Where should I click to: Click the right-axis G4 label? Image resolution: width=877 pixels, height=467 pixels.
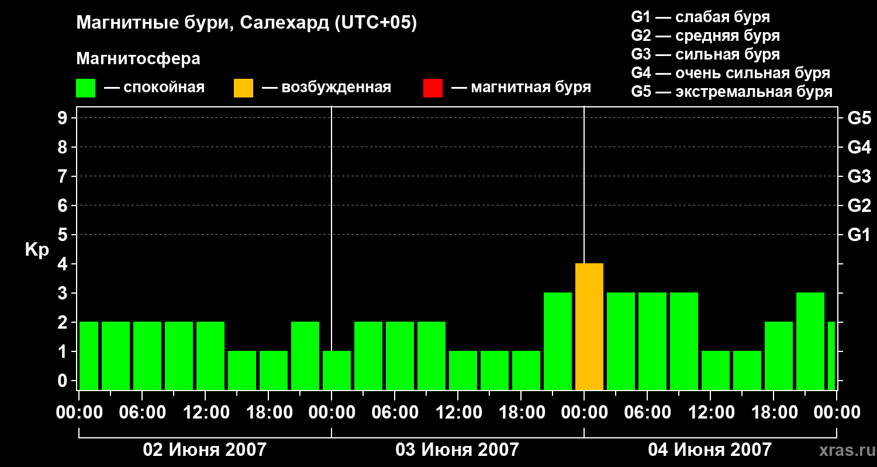pyautogui.click(x=859, y=147)
